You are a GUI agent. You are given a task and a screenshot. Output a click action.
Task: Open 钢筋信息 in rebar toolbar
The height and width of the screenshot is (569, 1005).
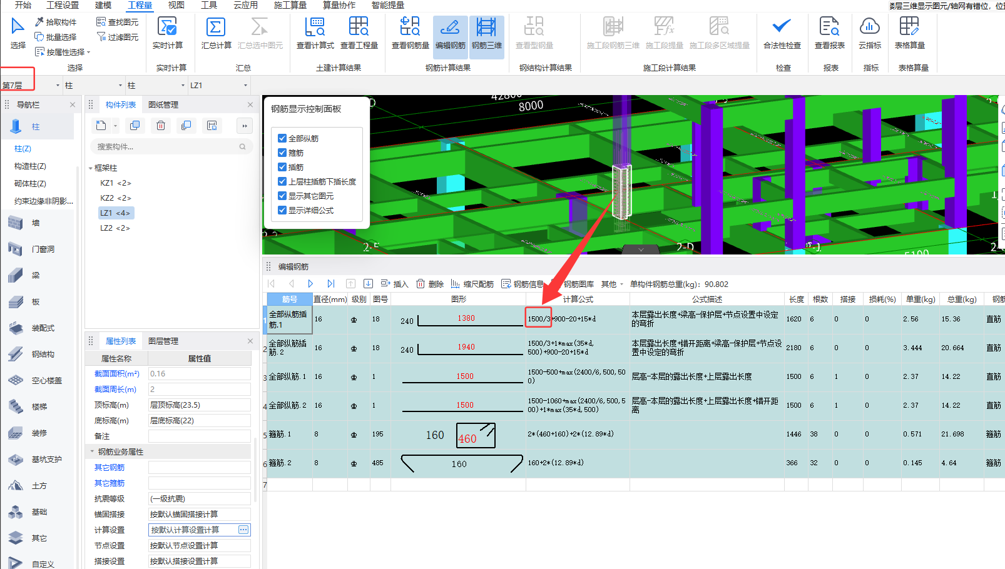pos(523,284)
